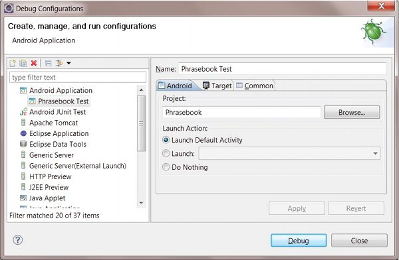Click Filter launch configurations icon
The width and height of the screenshot is (399, 260).
pyautogui.click(x=59, y=63)
